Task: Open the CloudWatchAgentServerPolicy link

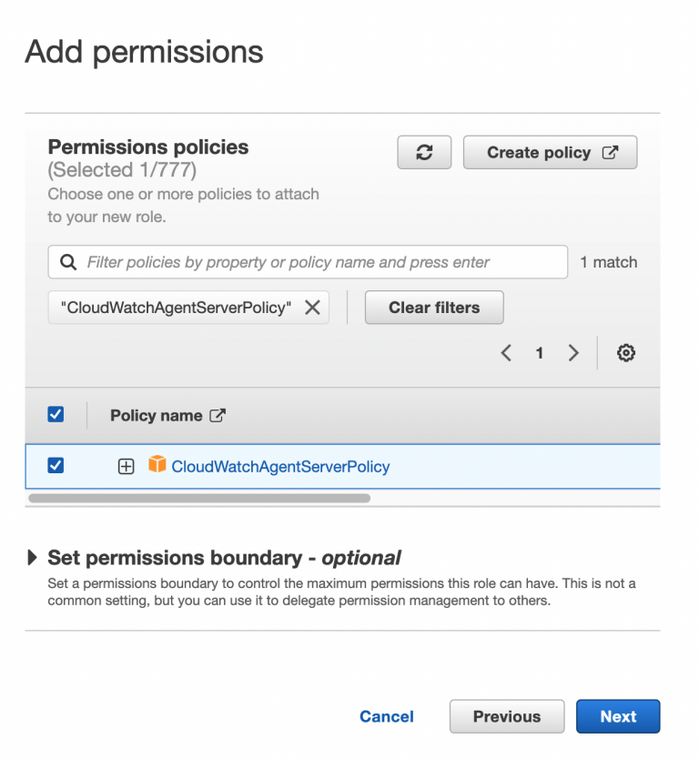Action: click(280, 466)
